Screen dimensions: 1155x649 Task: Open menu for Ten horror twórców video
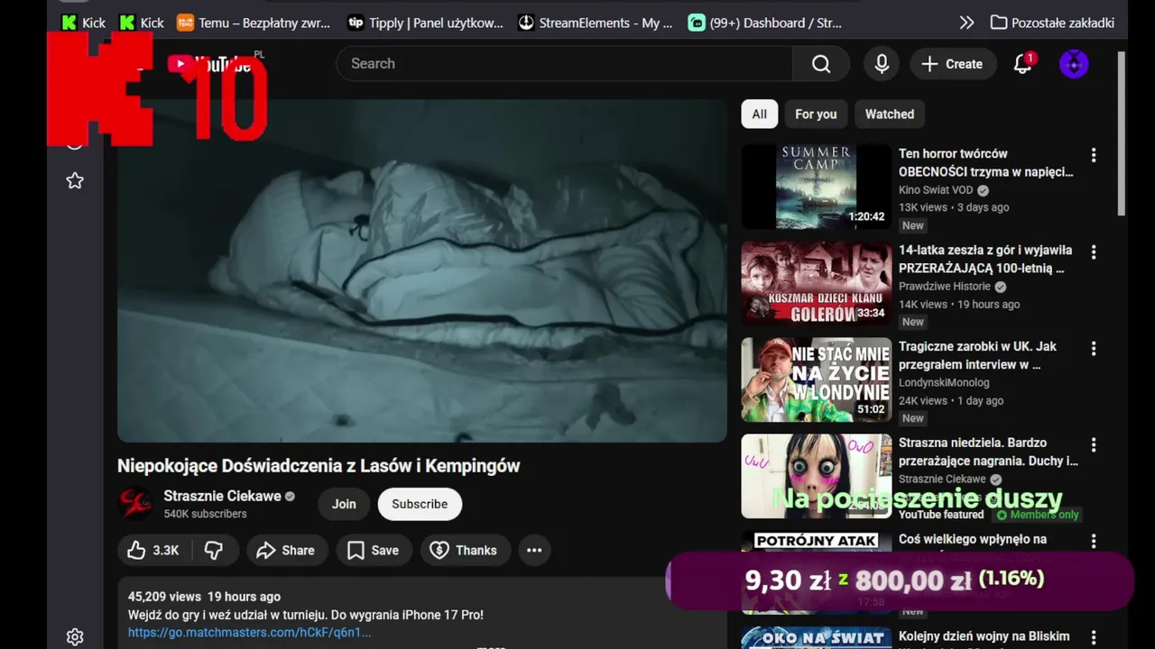1094,155
